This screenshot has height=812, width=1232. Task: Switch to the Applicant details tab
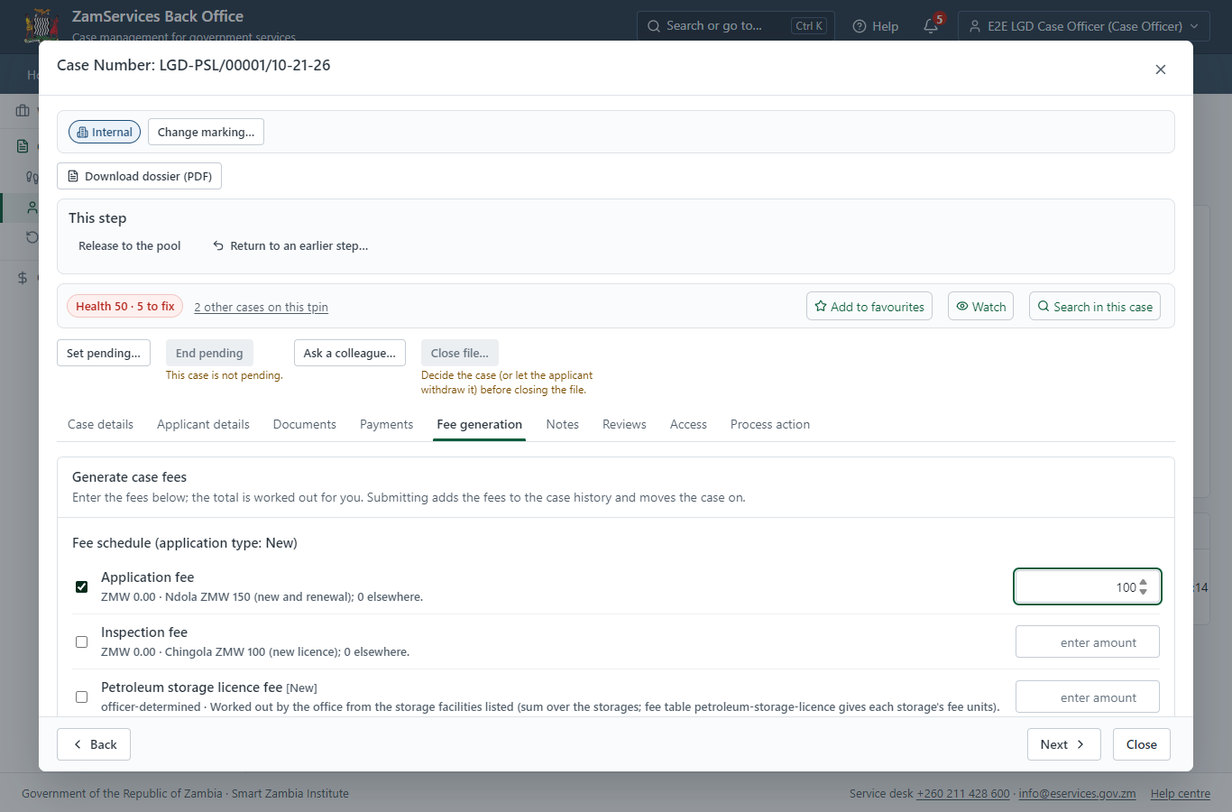[203, 424]
